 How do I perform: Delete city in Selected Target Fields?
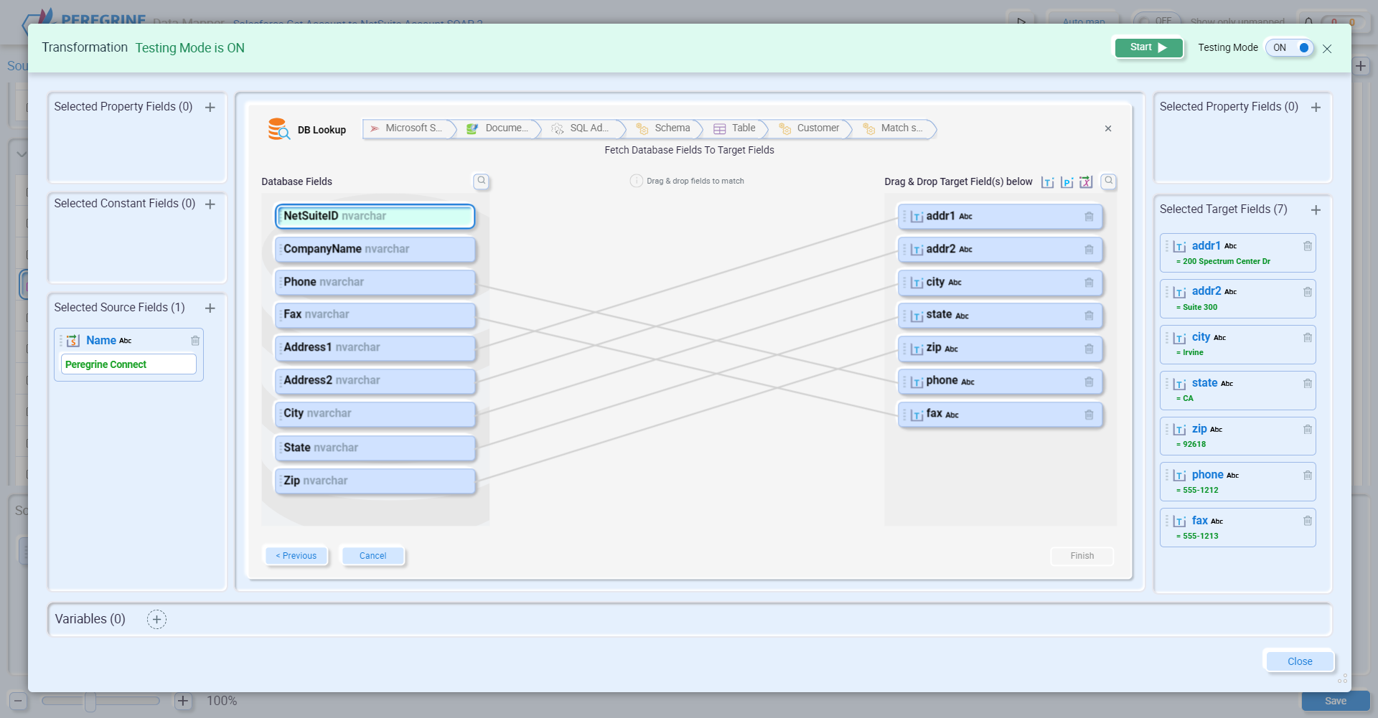tap(1308, 338)
